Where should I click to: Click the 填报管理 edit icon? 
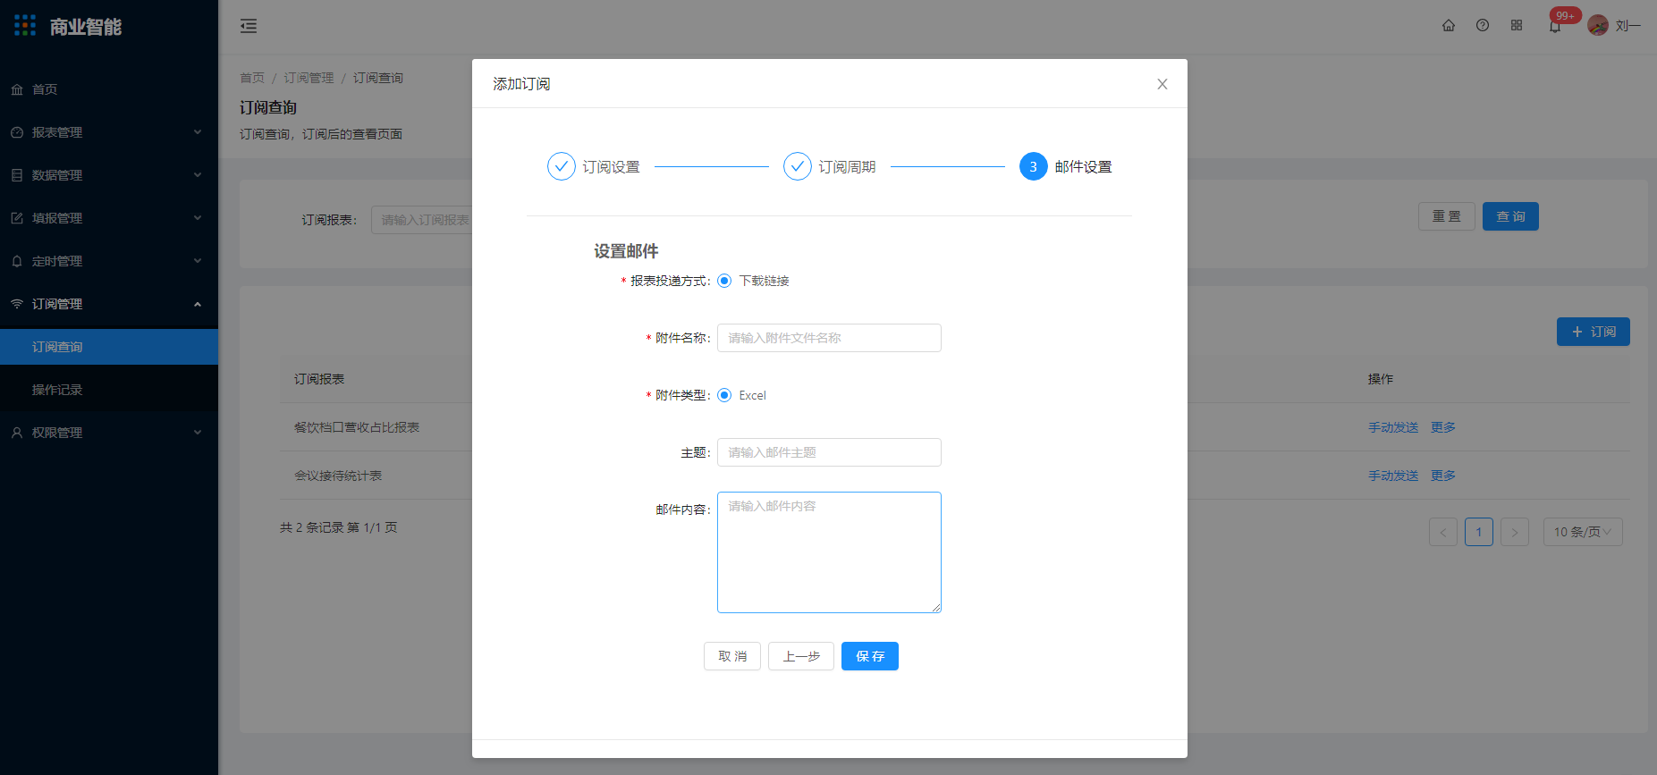point(17,218)
